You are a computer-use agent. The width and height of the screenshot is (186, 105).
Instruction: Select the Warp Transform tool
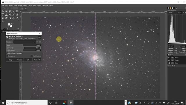click(x=6, y=15)
